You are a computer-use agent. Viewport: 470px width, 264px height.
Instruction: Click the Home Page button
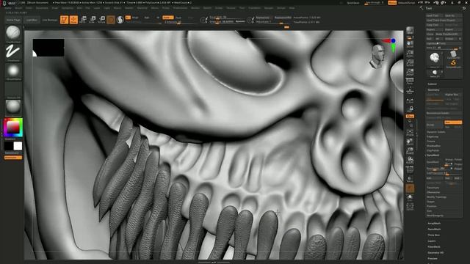(x=13, y=20)
